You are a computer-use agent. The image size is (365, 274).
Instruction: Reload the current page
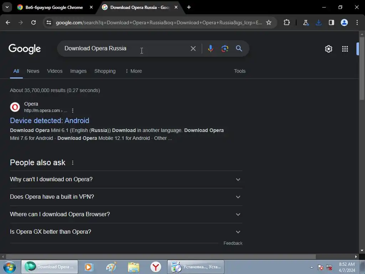(x=34, y=22)
